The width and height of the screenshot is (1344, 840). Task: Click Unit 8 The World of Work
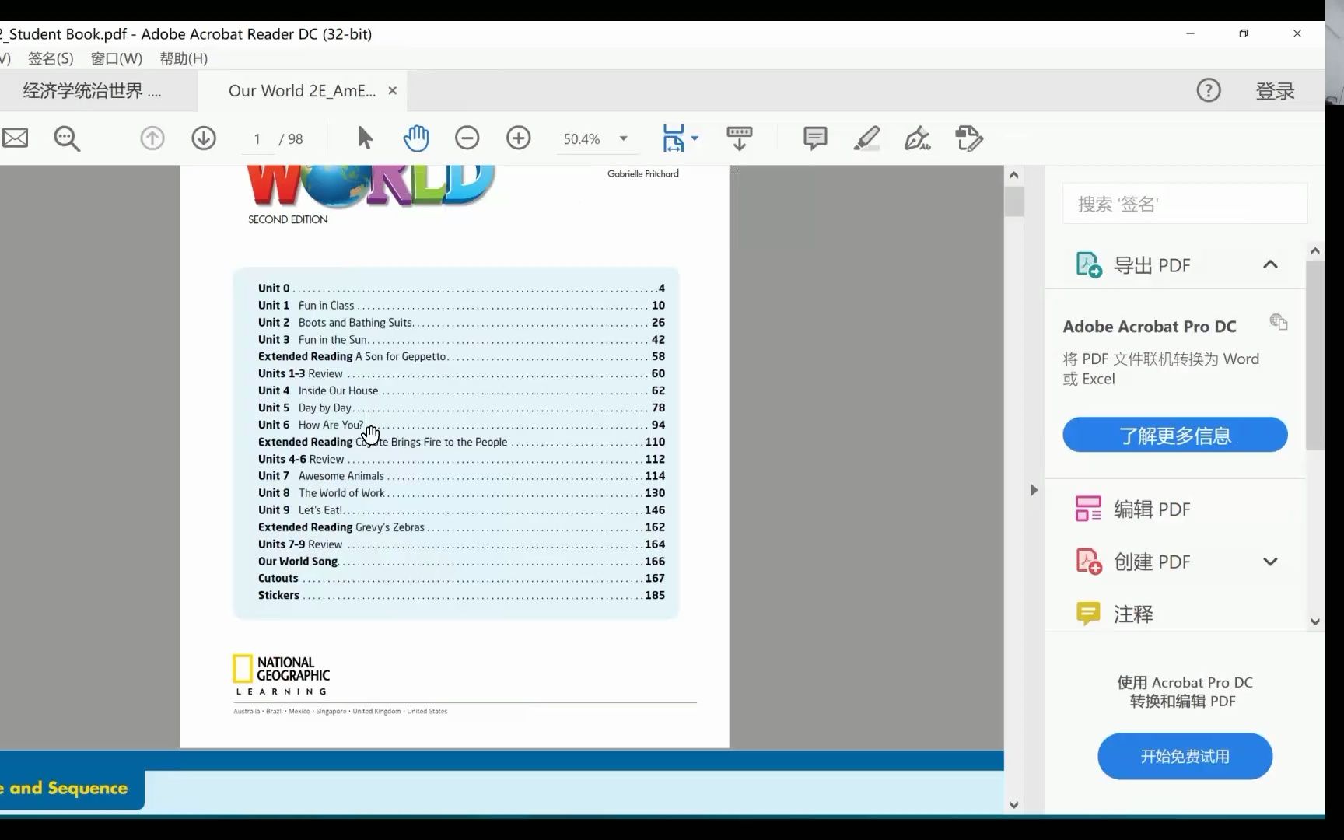click(461, 493)
